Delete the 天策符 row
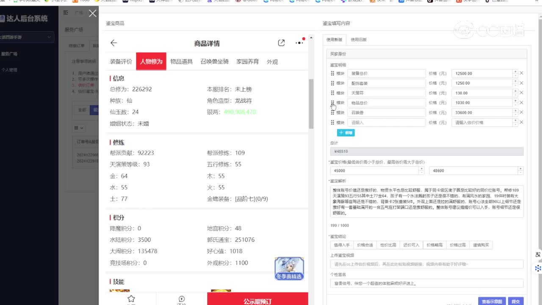This screenshot has height=305, width=542. click(521, 93)
